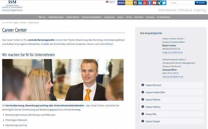Screen dimensions: 208x129
Task: Click International. Individual. Inspiring. slogan
Action: click(x=182, y=10)
